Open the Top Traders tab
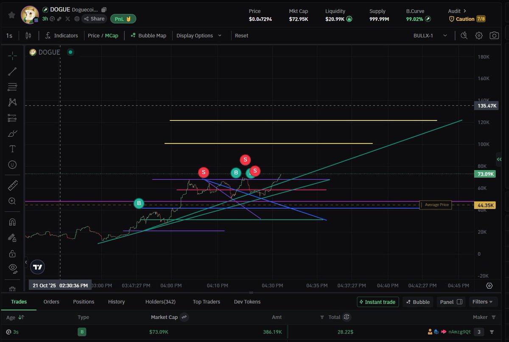Image resolution: width=509 pixels, height=342 pixels. (x=207, y=302)
